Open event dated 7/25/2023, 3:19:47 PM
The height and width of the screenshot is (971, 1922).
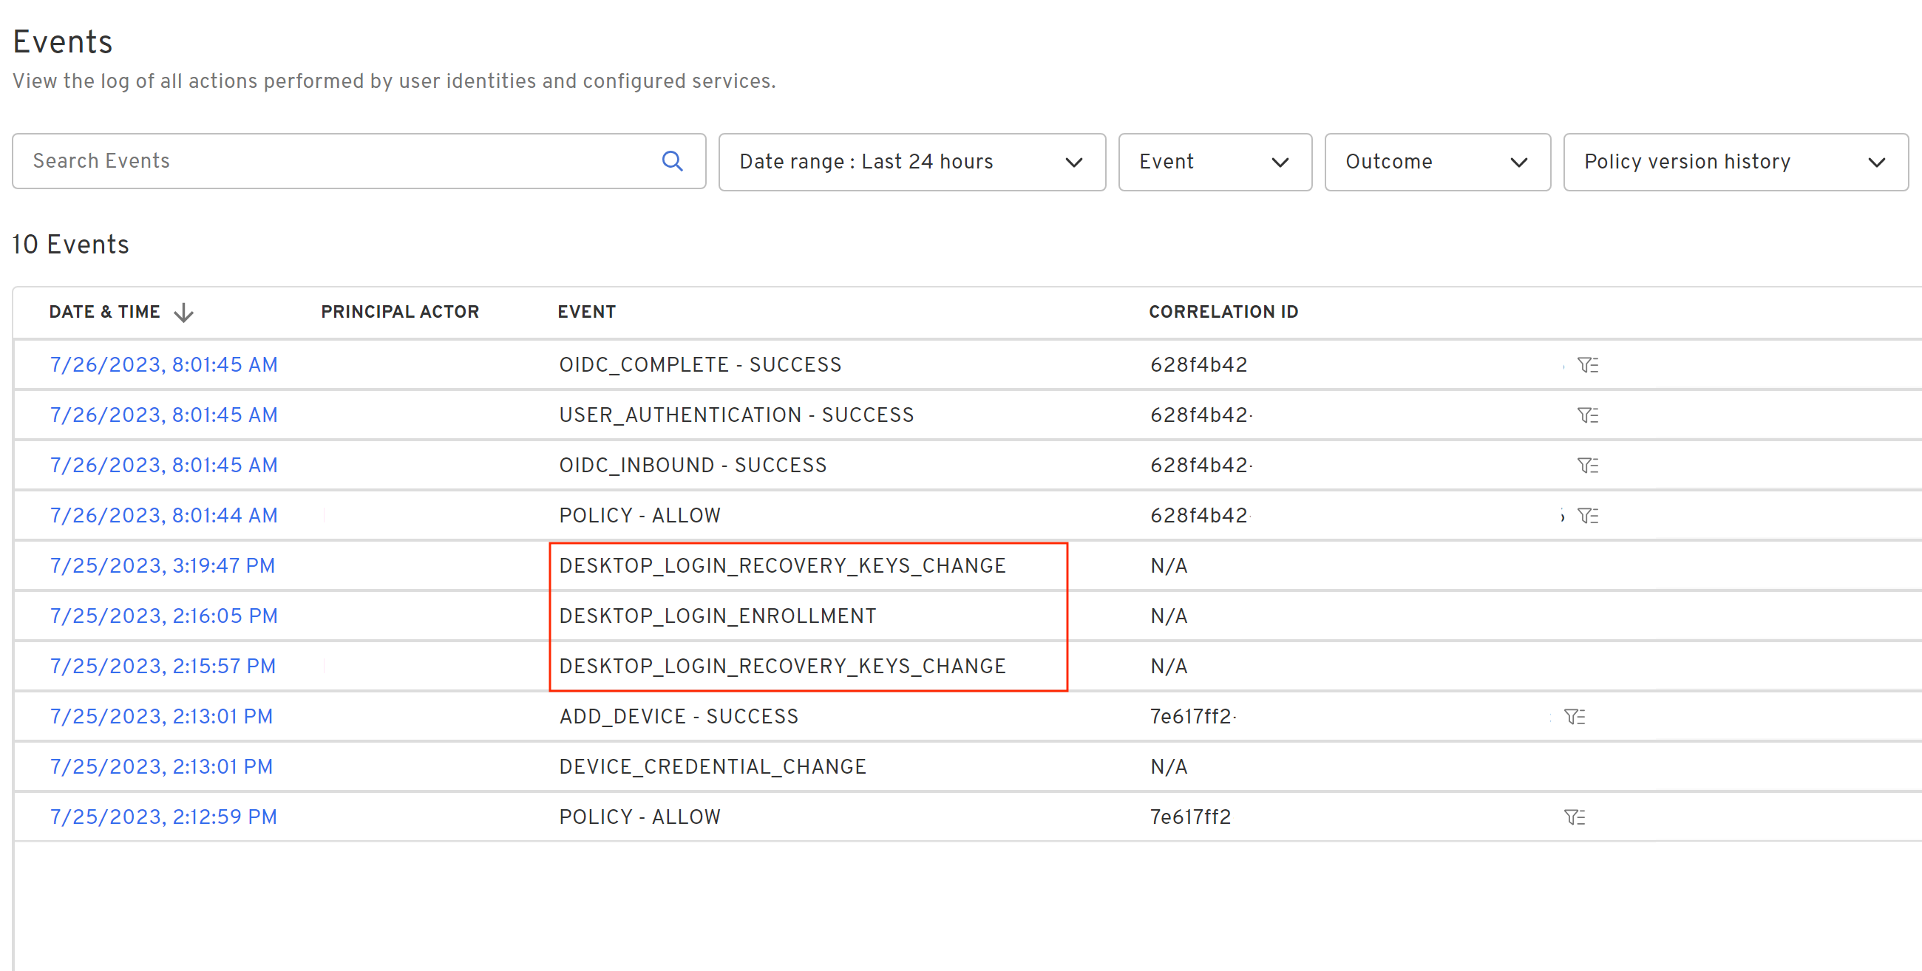pyautogui.click(x=162, y=565)
